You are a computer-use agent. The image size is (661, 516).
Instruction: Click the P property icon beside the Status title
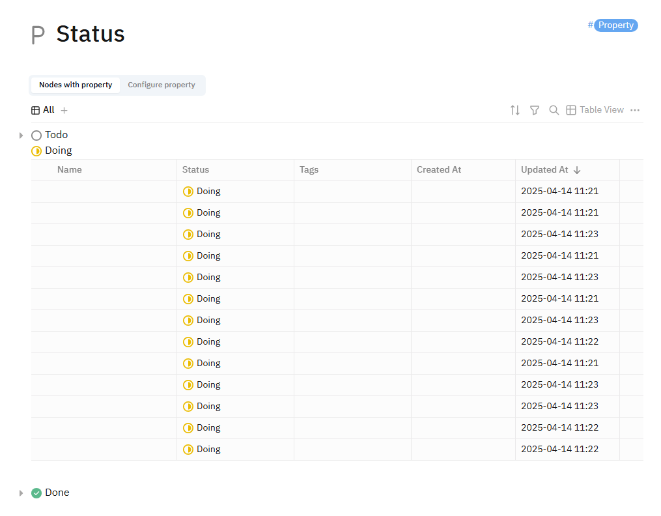38,35
